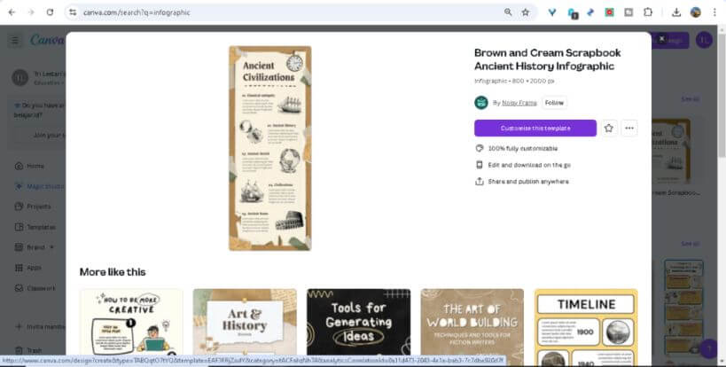Open browser Downloads
Viewport: 726px width, 367px height.
[x=676, y=12]
